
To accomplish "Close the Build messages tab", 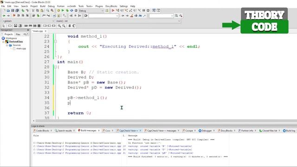I will (99, 131).
